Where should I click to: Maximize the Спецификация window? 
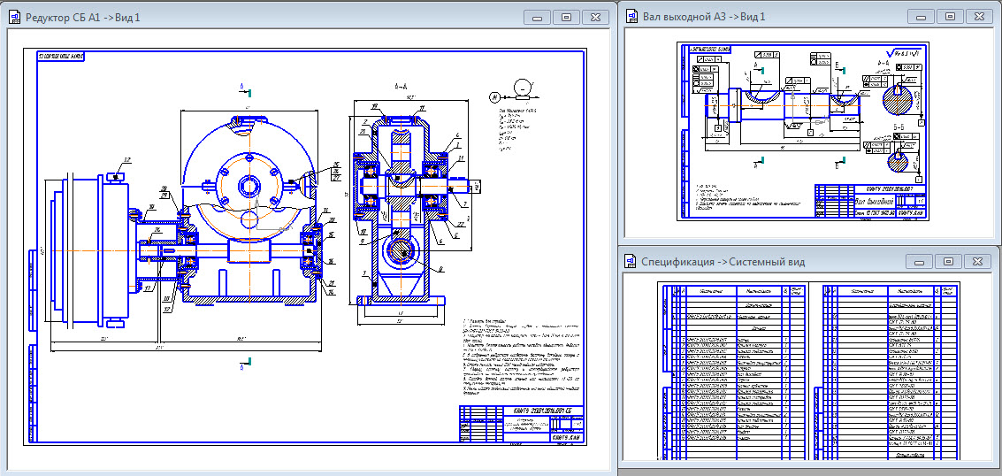tap(949, 261)
